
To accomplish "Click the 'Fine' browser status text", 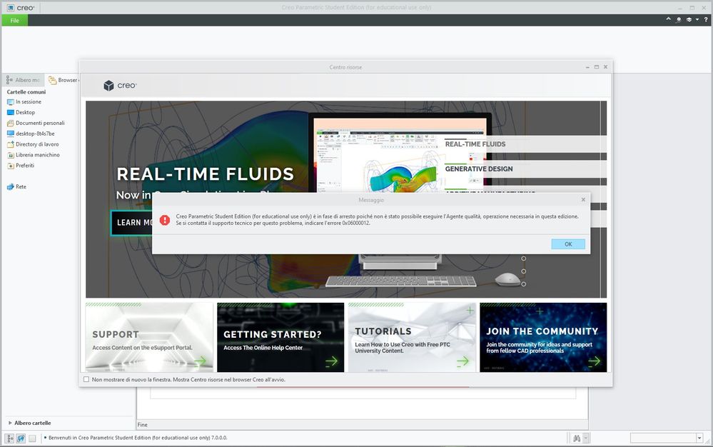I will [x=142, y=425].
